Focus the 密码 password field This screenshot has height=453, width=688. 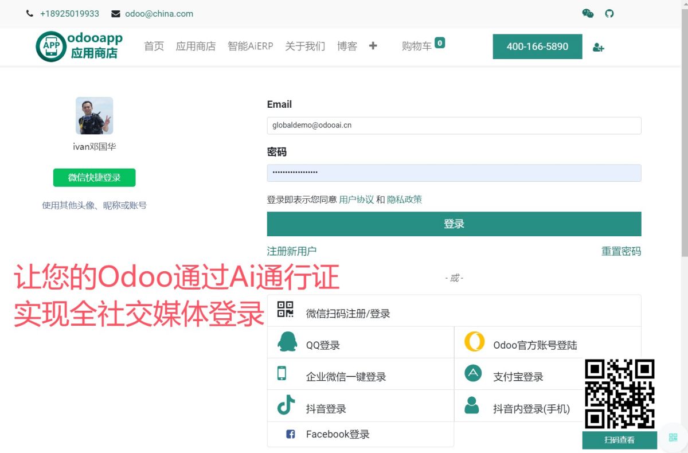[454, 173]
